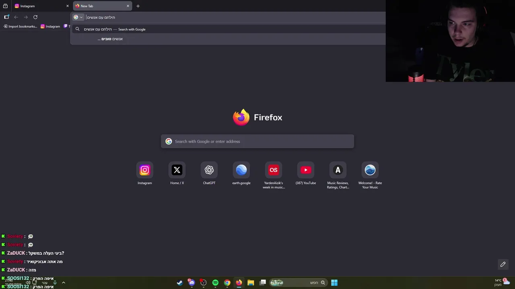Open the Google search engine dropdown
The width and height of the screenshot is (515, 289).
click(x=78, y=17)
